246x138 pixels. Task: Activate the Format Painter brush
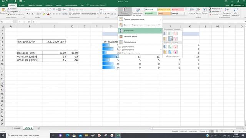(x=8, y=15)
